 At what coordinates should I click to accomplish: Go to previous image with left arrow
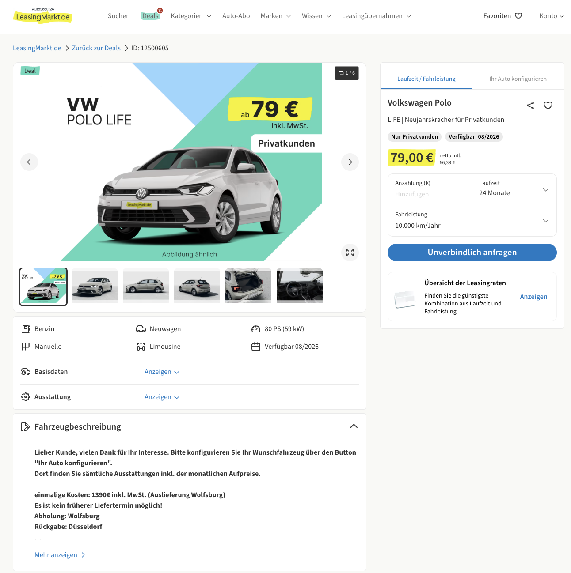[x=29, y=162]
